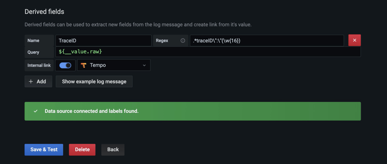Focus the Name field containing TraceID

click(104, 41)
